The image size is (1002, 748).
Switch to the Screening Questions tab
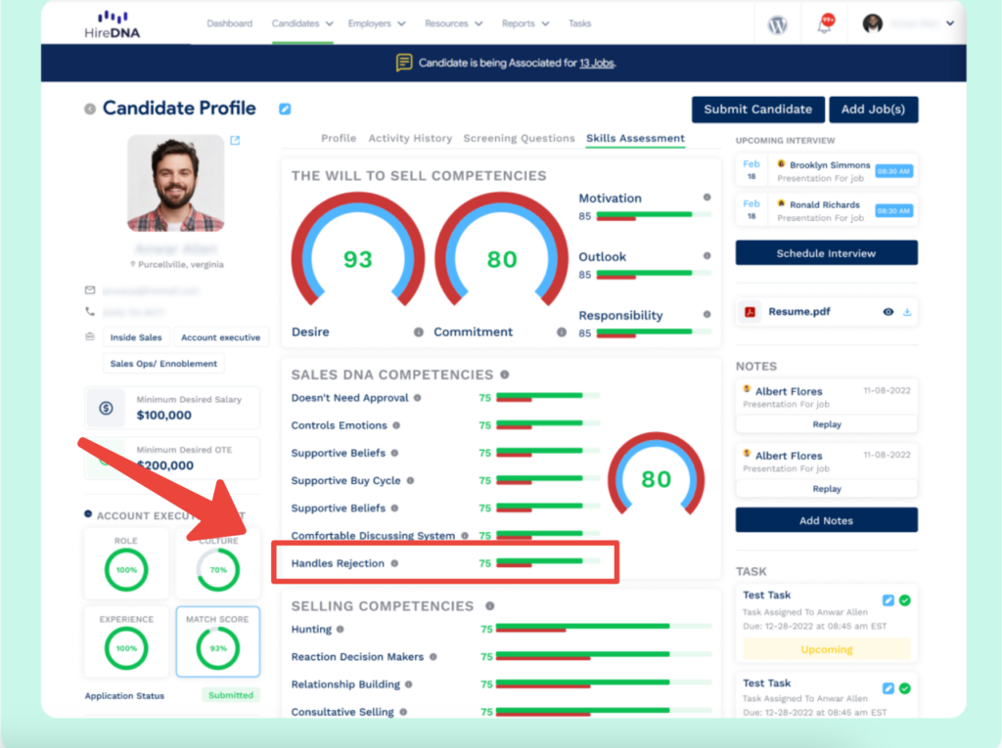[x=519, y=138]
